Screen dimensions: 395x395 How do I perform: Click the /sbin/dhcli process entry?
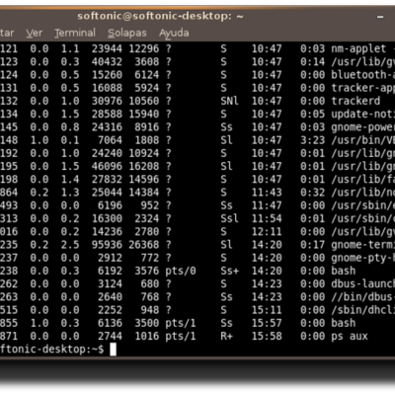[x=362, y=310]
